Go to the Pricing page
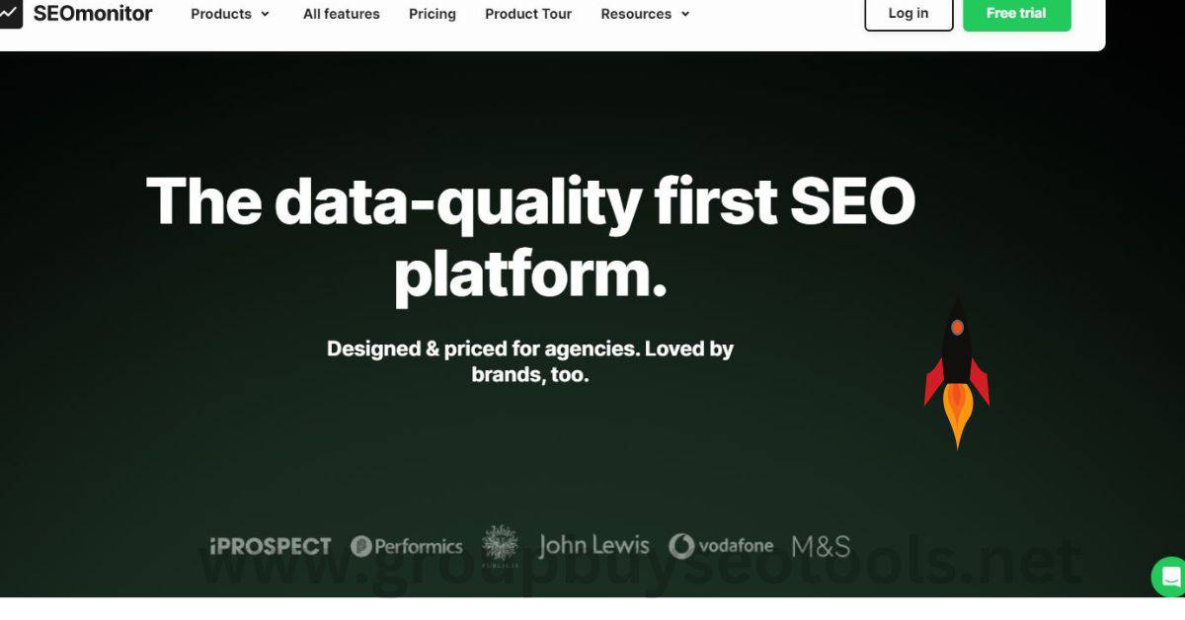 tap(433, 14)
